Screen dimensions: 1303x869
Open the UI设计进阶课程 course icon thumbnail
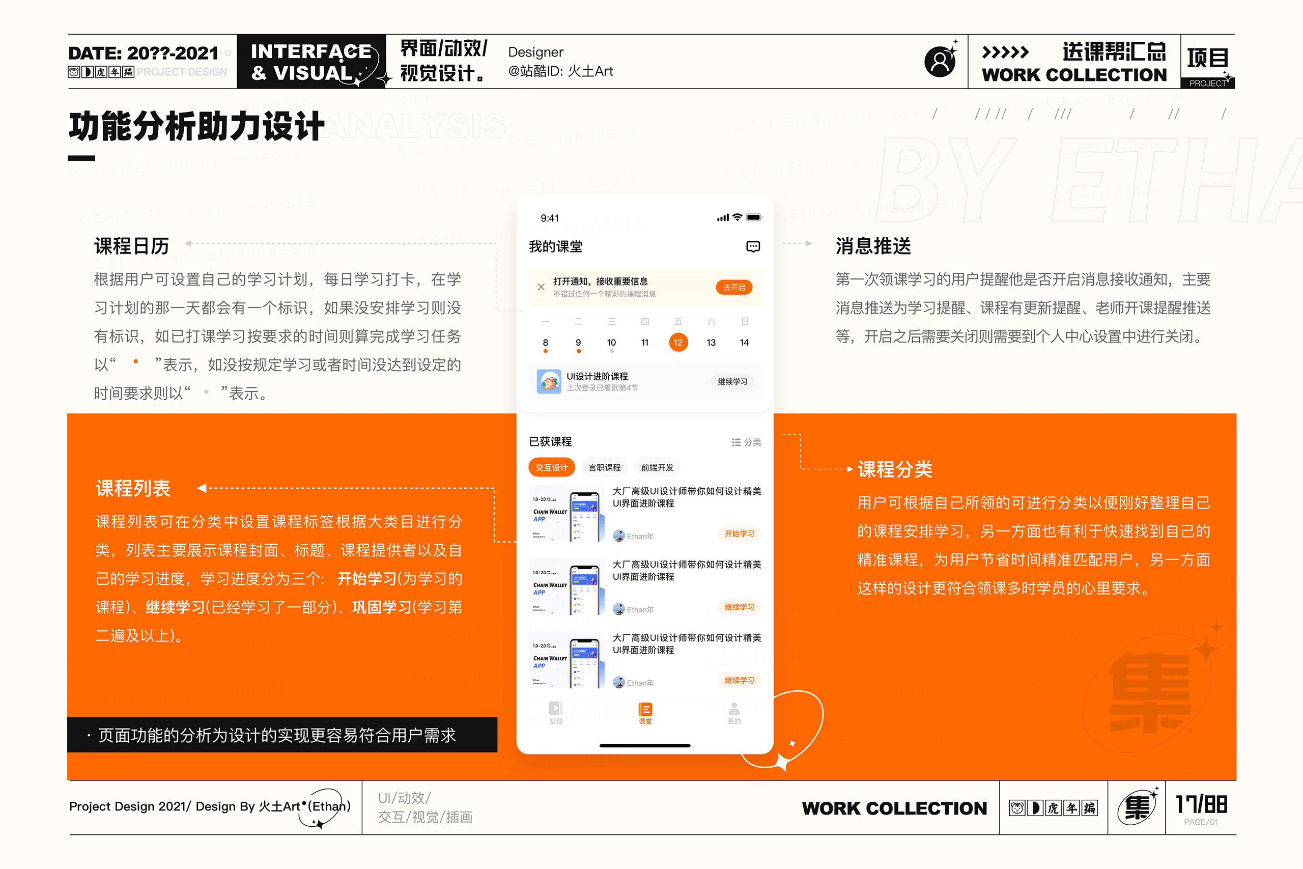tap(549, 381)
